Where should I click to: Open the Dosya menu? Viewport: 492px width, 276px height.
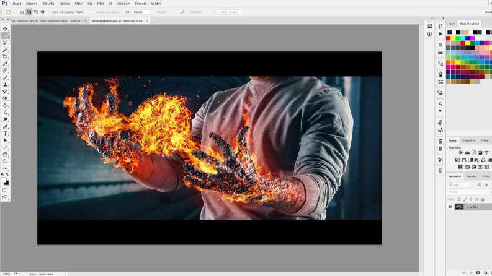[x=17, y=4]
